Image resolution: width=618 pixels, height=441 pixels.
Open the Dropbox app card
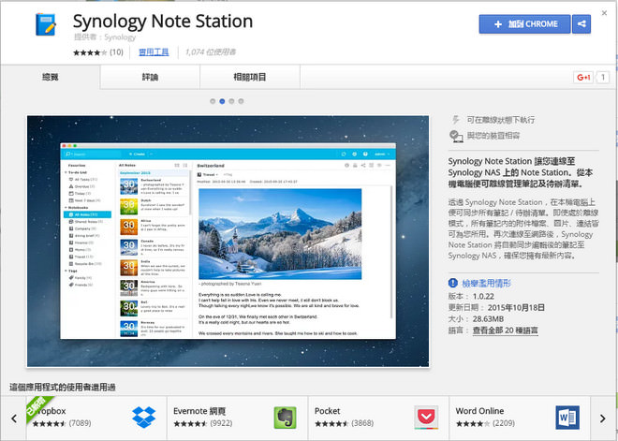click(x=96, y=419)
